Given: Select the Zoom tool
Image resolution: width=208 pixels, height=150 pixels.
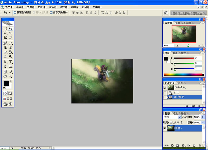Looking at the screenshot, I should (11, 77).
